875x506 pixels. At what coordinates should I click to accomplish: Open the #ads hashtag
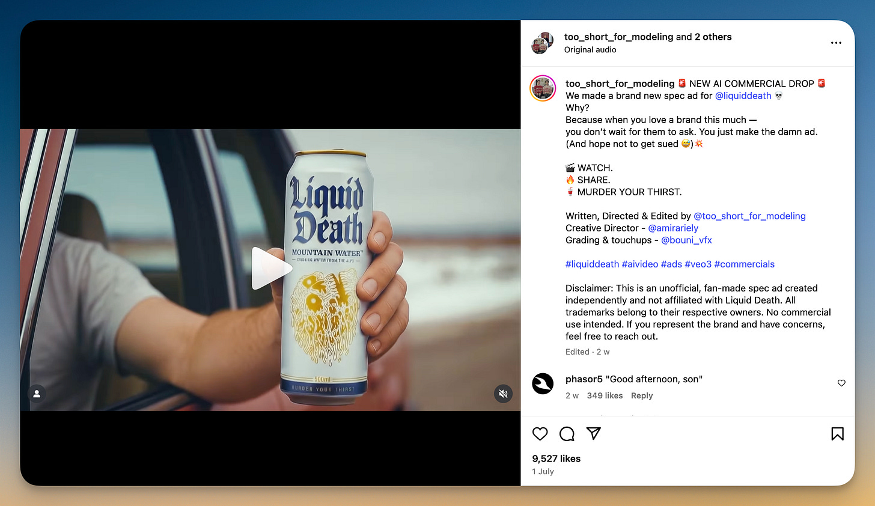[671, 264]
